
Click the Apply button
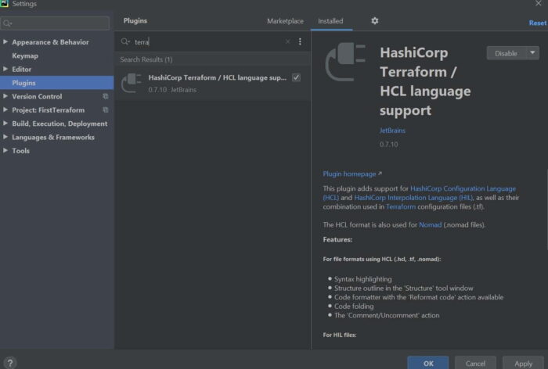[x=523, y=363]
